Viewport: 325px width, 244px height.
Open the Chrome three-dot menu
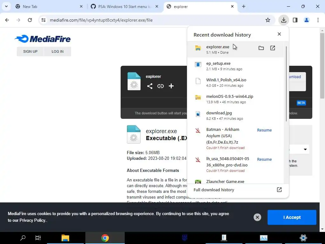coord(318,20)
